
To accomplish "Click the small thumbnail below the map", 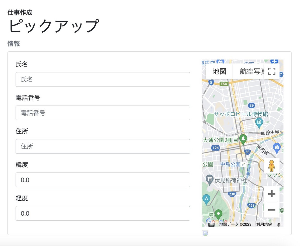I will click(x=205, y=233).
